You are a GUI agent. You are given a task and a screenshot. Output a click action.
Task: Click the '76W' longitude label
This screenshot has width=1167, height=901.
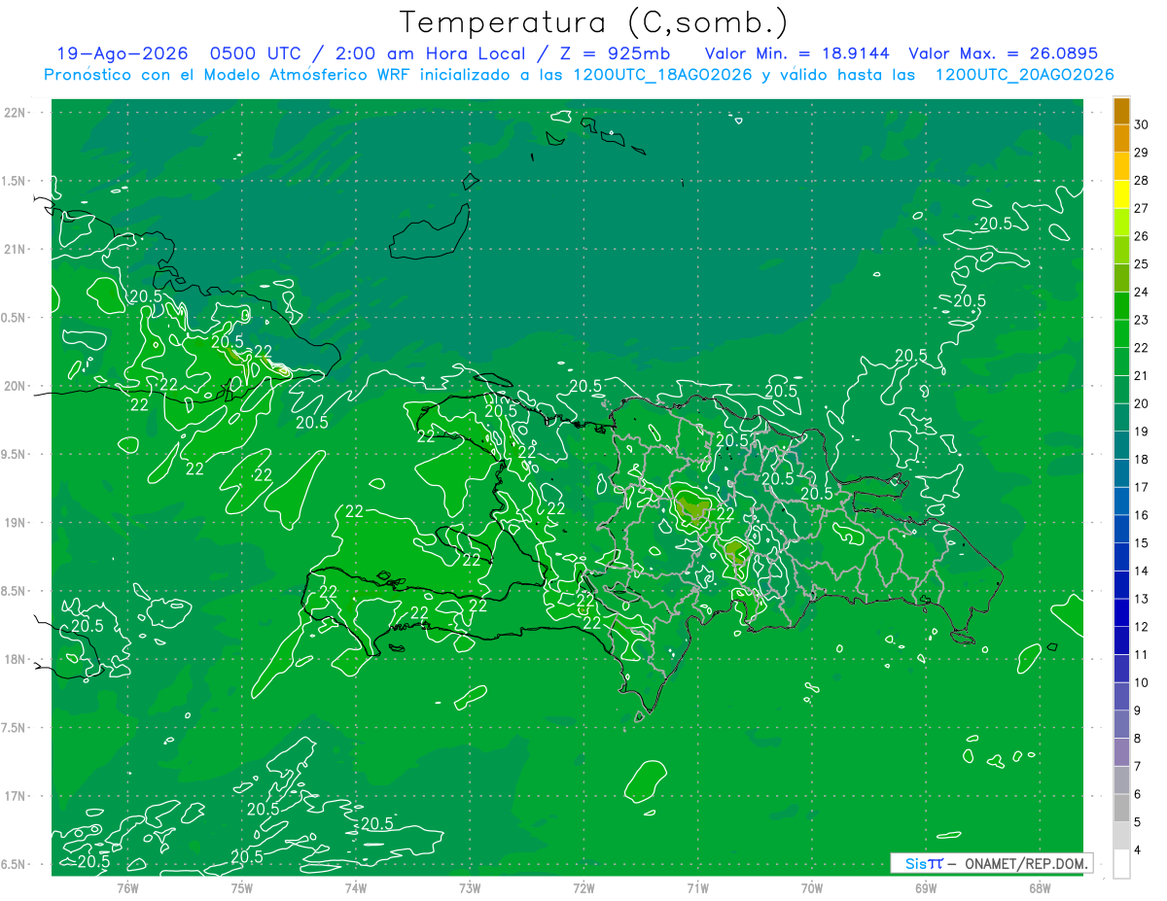point(128,887)
